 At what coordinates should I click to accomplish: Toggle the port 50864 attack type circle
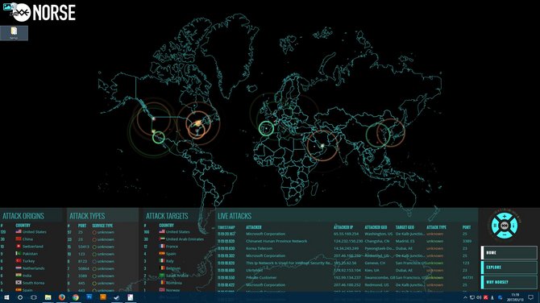coord(94,268)
